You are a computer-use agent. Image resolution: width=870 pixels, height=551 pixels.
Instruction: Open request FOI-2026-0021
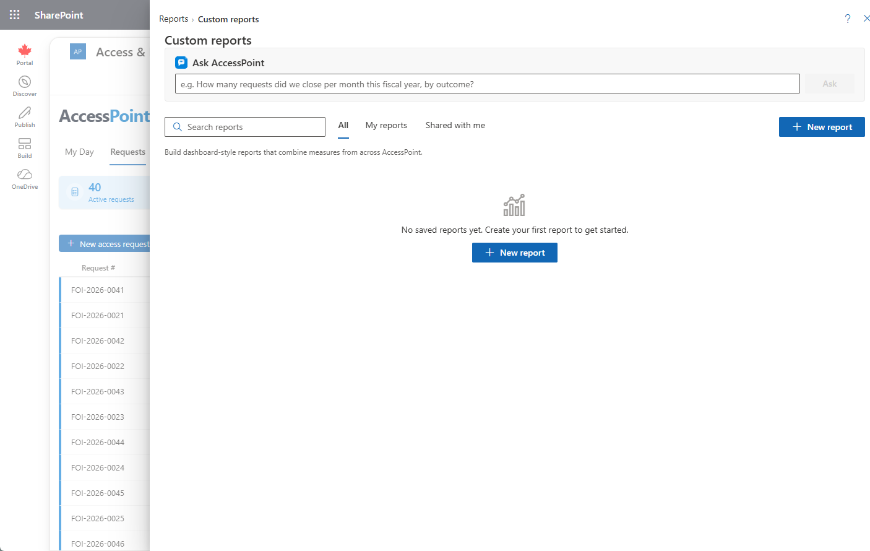[x=98, y=316]
